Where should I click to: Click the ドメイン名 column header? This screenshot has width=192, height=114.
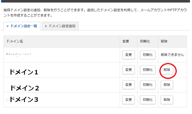(15, 41)
